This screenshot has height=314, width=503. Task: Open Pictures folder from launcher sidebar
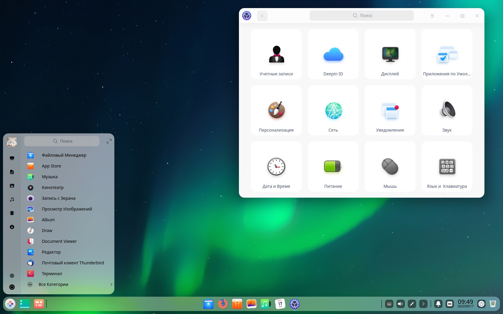[x=12, y=186]
